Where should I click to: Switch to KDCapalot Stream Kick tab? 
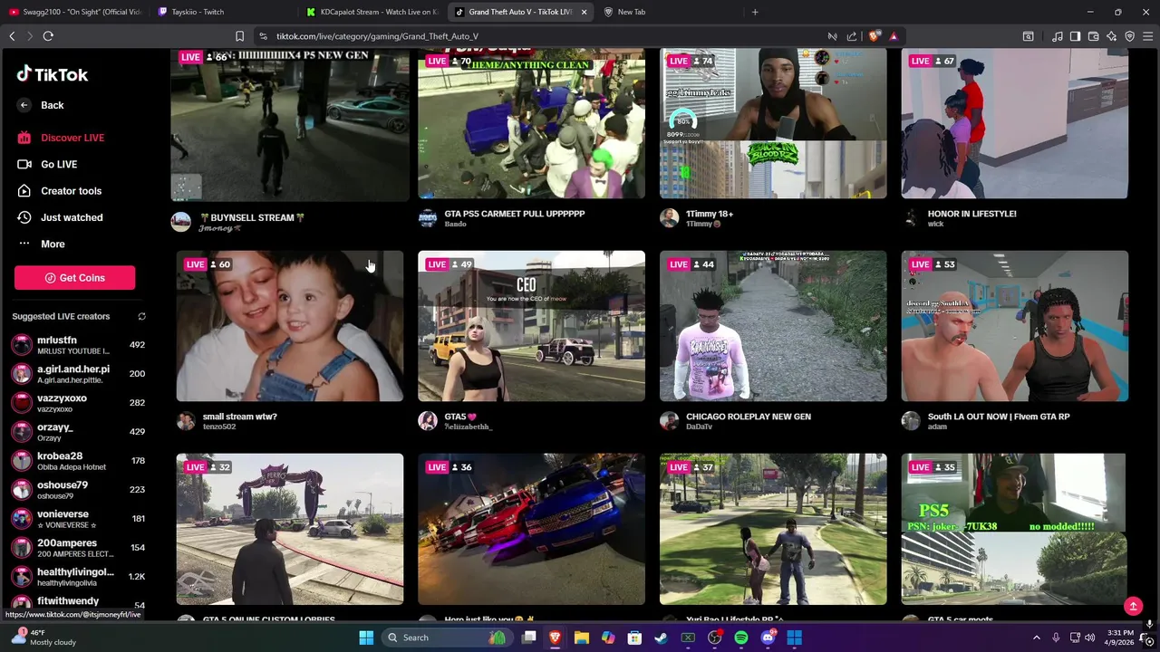[372, 12]
